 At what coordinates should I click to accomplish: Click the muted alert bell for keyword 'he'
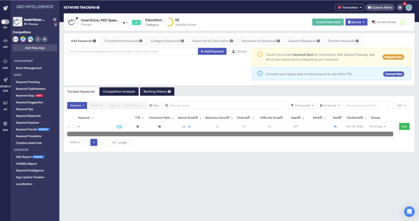(x=335, y=126)
